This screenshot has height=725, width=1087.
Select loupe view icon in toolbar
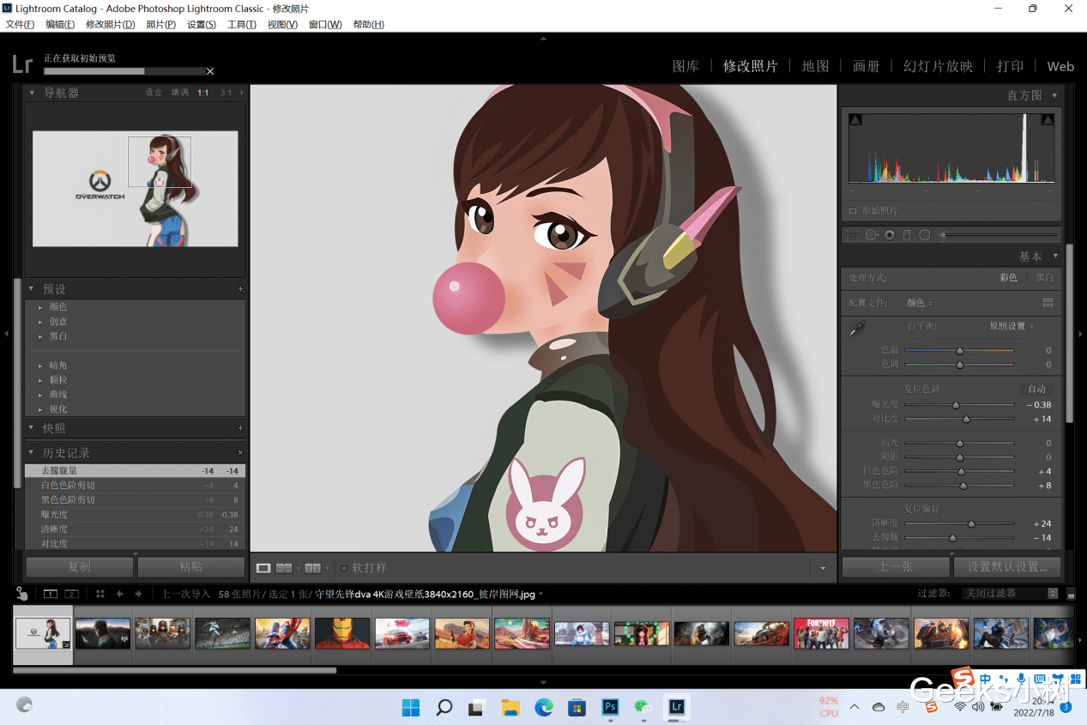coord(263,568)
